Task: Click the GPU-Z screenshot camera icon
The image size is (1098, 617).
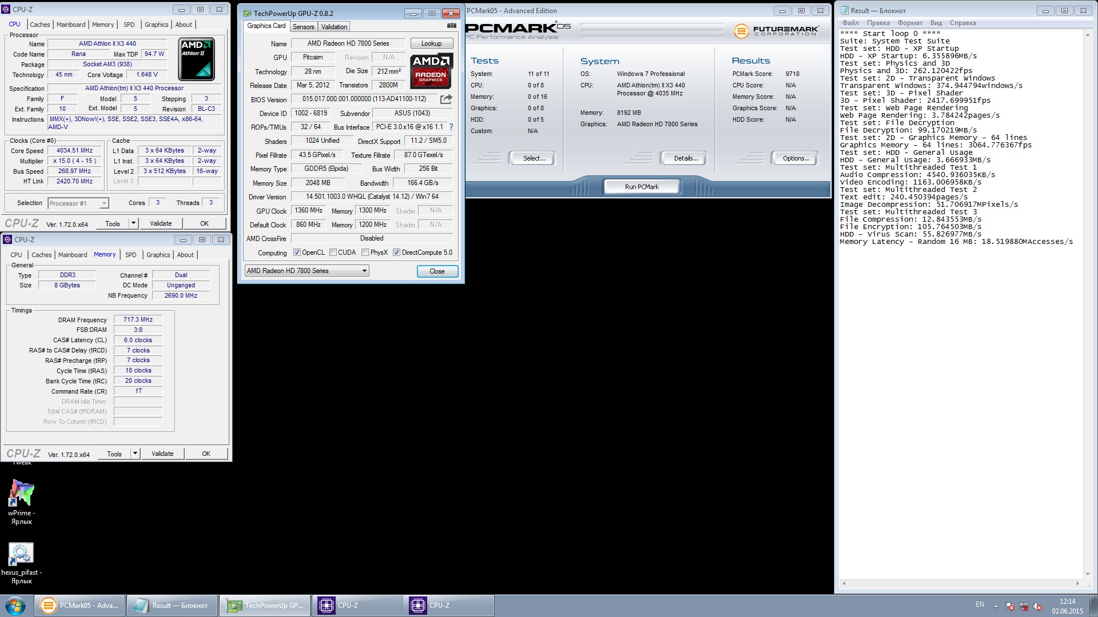Action: [451, 26]
